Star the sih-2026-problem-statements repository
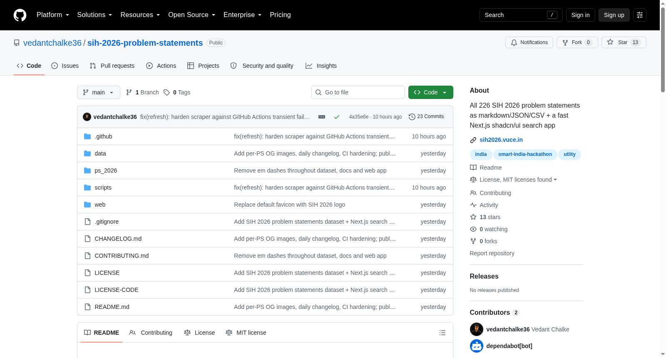This screenshot has width=666, height=358. click(624, 42)
